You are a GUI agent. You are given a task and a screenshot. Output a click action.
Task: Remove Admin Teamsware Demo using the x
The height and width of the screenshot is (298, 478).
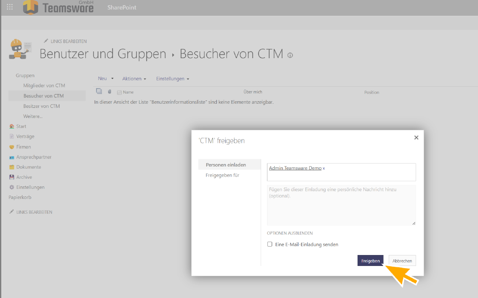point(324,168)
